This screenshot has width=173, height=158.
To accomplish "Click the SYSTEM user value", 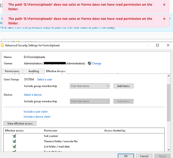I will (x=29, y=79).
